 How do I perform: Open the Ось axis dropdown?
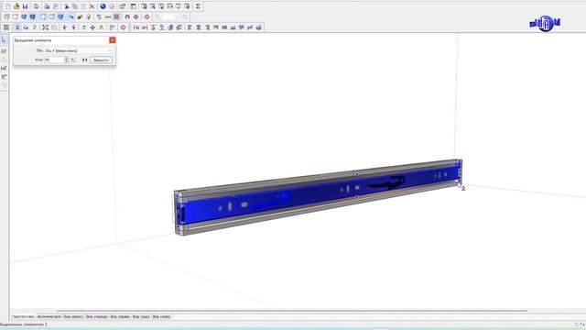point(78,50)
